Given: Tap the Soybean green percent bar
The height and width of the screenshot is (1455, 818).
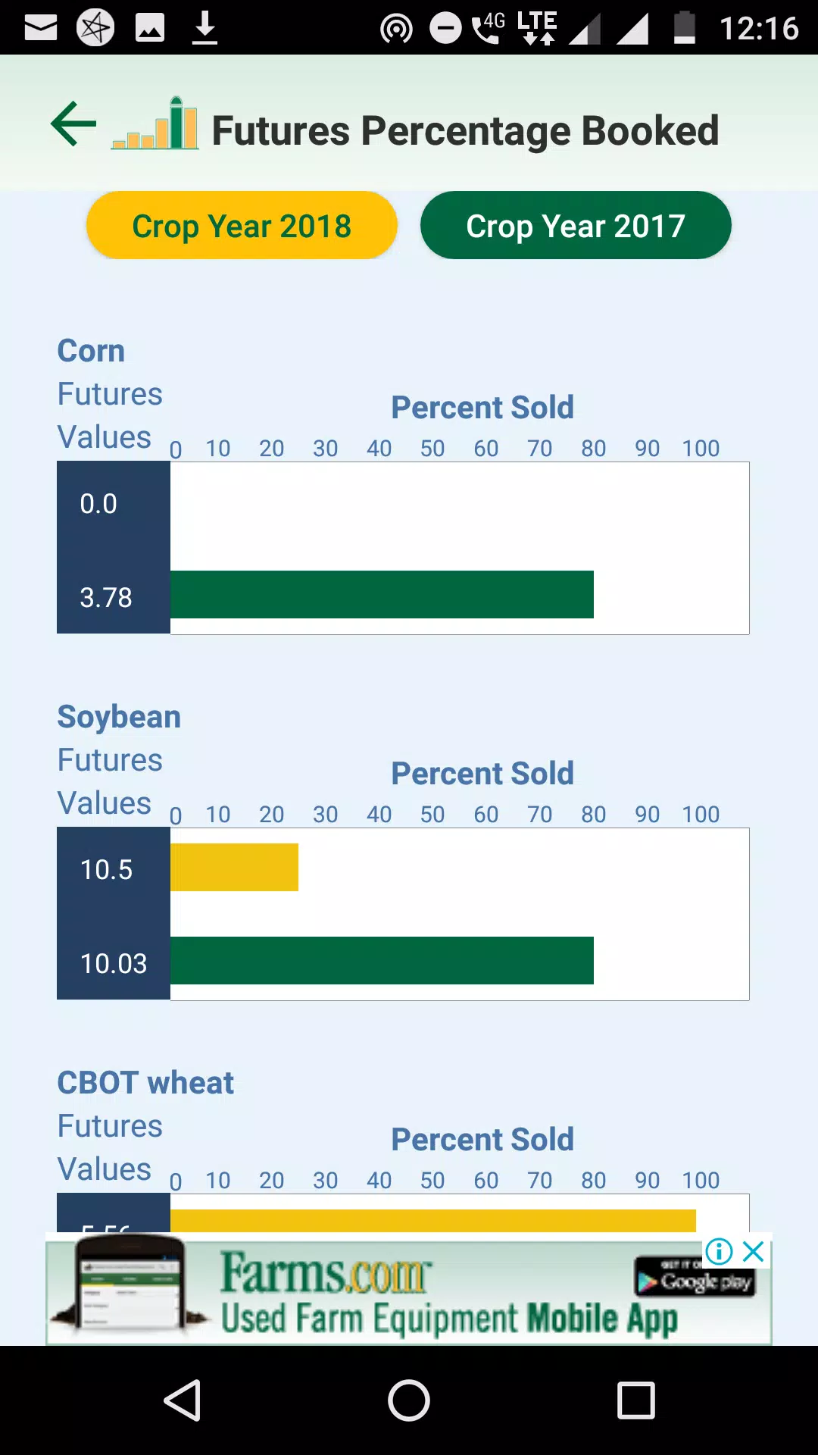Looking at the screenshot, I should click(x=382, y=961).
